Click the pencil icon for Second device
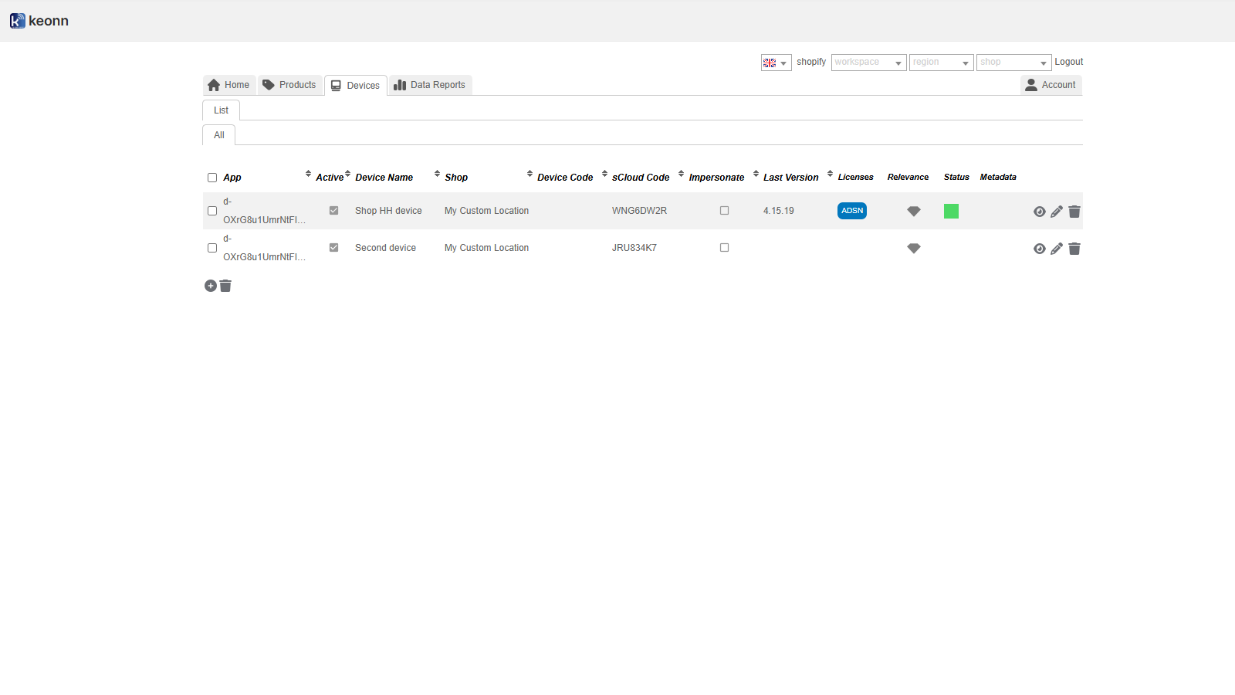 pos(1057,249)
